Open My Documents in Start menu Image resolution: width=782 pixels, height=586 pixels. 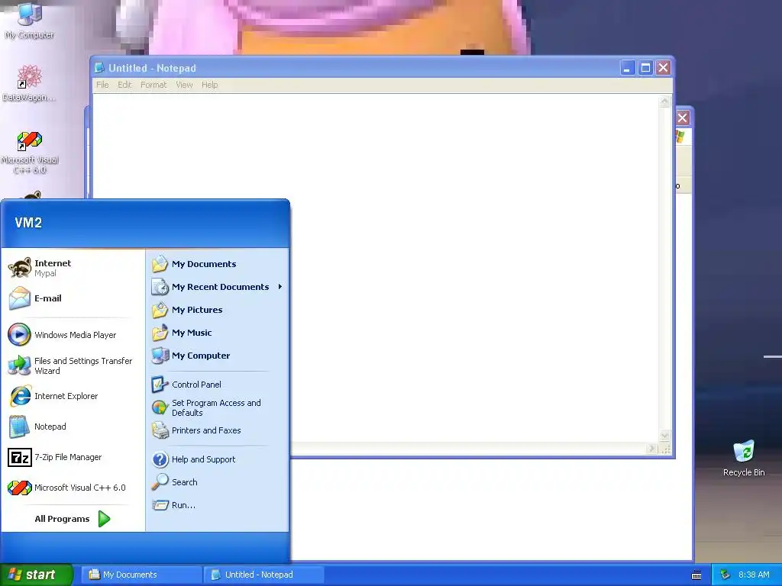click(218, 264)
